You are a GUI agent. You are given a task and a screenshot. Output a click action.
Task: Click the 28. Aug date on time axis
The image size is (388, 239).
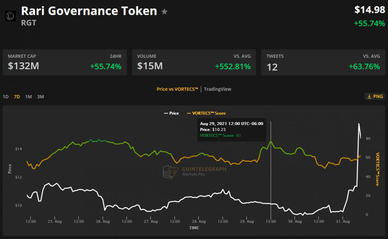click(199, 222)
